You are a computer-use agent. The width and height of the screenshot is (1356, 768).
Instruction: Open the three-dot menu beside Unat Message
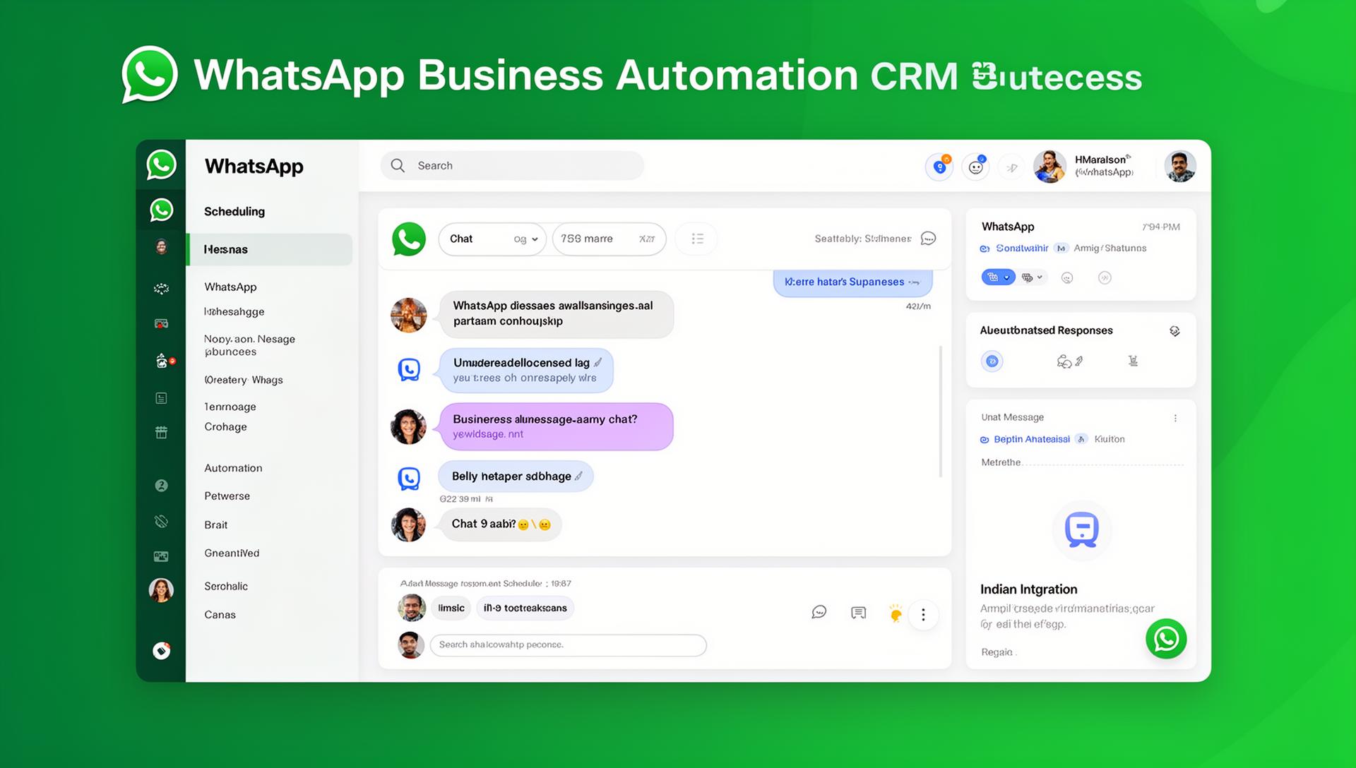click(x=1175, y=418)
